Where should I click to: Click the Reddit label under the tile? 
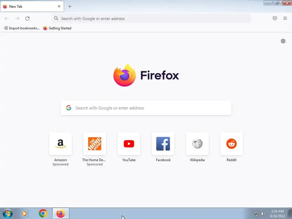(232, 160)
